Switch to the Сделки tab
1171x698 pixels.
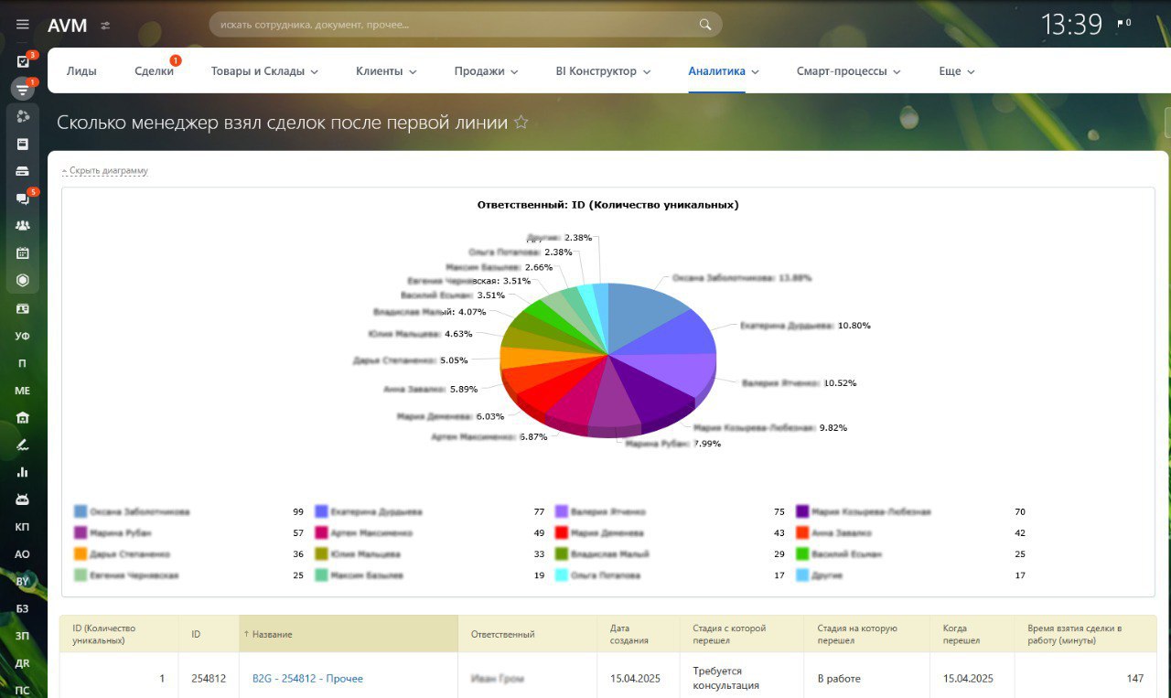(x=154, y=71)
